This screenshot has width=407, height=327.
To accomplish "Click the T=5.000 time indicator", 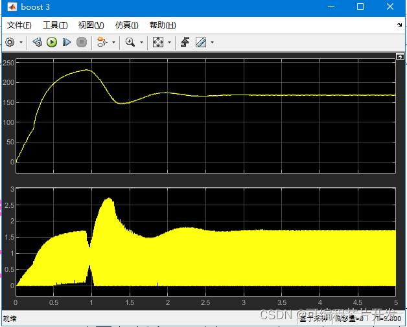I will point(388,319).
